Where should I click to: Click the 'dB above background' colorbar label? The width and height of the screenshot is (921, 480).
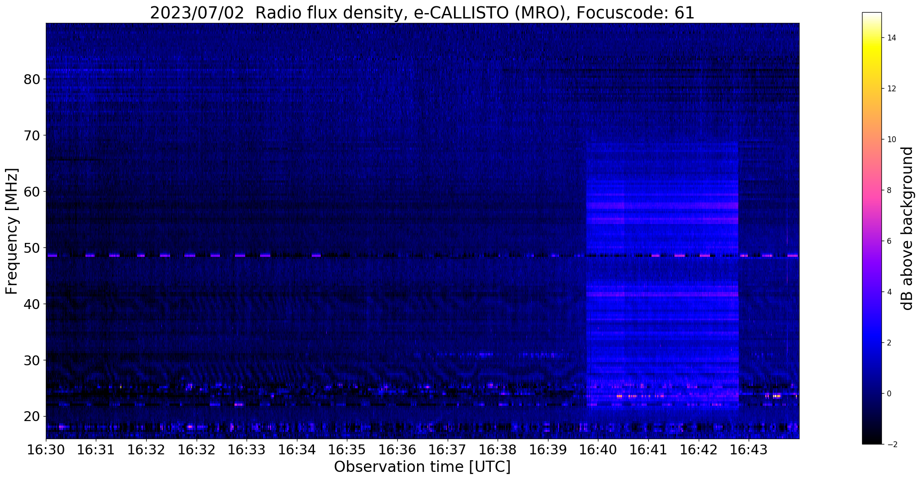[907, 229]
